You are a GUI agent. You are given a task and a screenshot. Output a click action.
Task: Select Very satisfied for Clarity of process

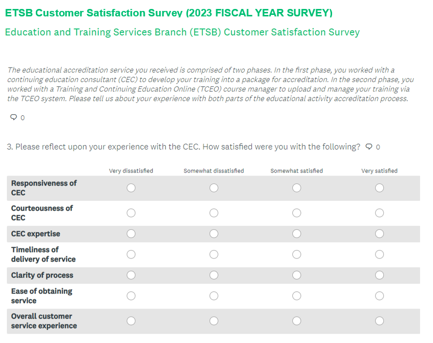379,275
